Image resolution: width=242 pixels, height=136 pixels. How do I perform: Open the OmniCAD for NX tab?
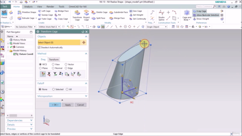(78, 7)
